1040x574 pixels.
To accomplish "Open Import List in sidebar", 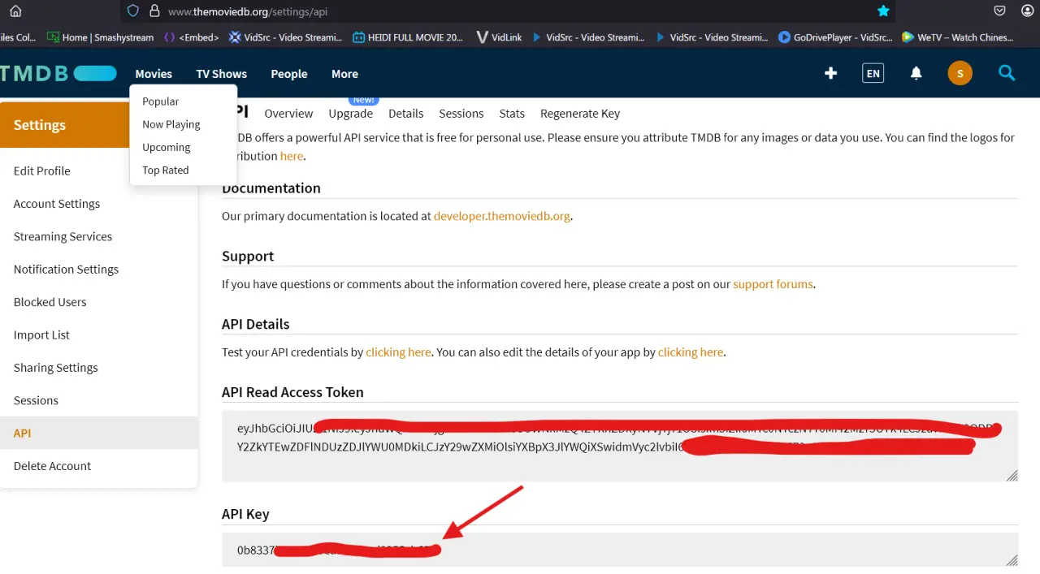I will coord(41,334).
